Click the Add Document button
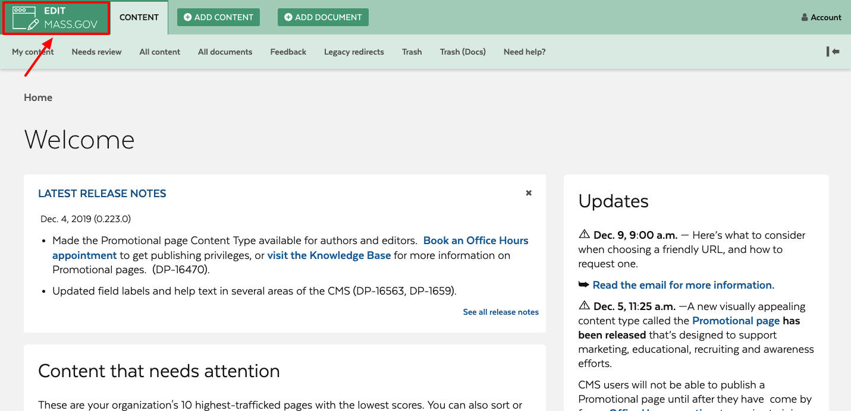The width and height of the screenshot is (851, 411). [323, 17]
